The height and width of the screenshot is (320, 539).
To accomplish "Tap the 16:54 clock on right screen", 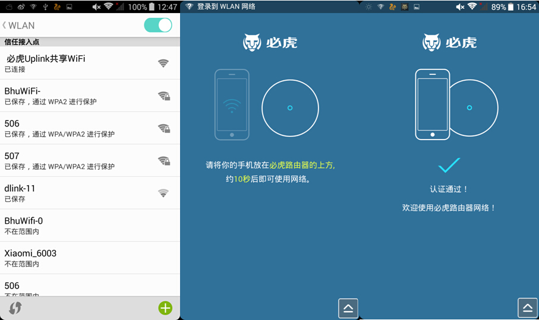I will click(x=527, y=7).
